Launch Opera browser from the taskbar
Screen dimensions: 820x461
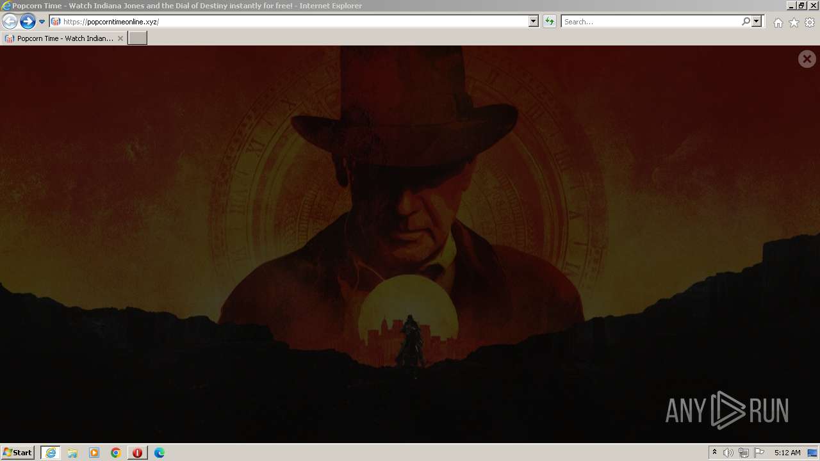[x=137, y=453]
